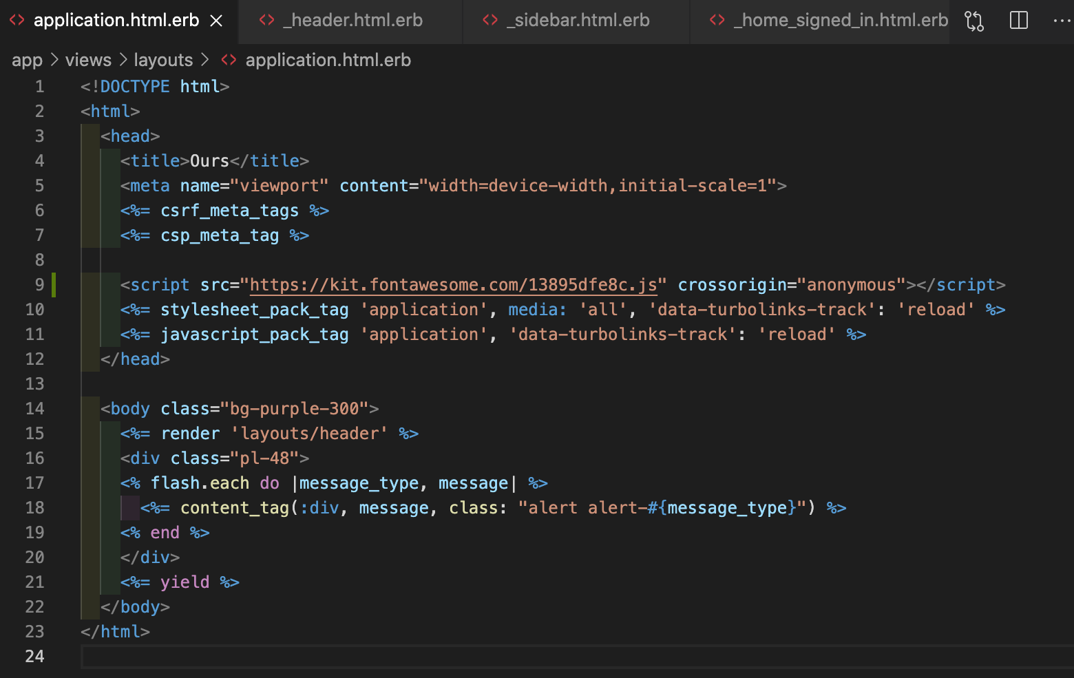
Task: Click the file icon on _home_signed_in.html.erb tab
Action: click(717, 21)
